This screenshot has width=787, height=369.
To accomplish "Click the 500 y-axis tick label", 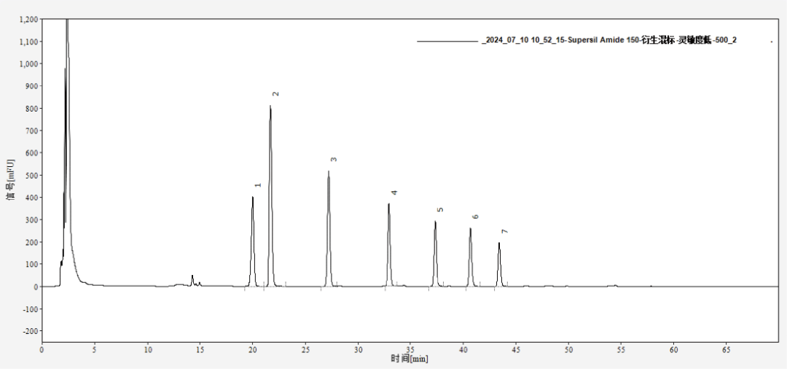I will click(31, 175).
